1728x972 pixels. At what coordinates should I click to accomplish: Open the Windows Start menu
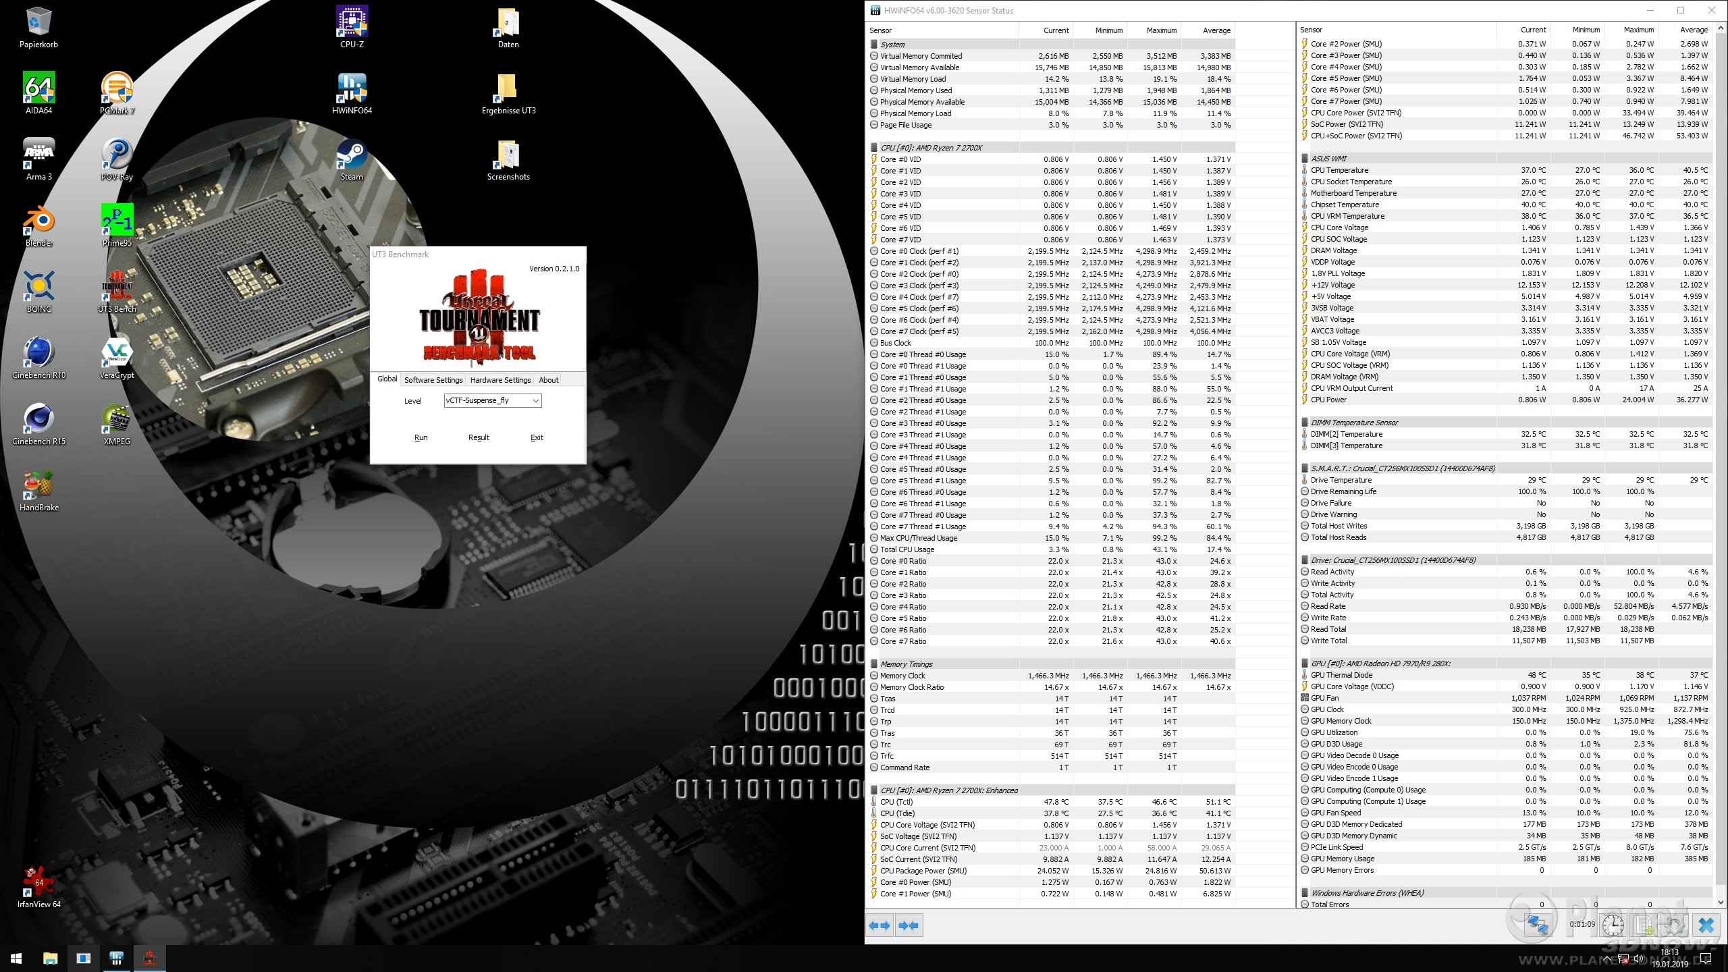pyautogui.click(x=16, y=959)
